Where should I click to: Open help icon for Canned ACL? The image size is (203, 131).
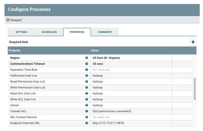(x=87, y=111)
